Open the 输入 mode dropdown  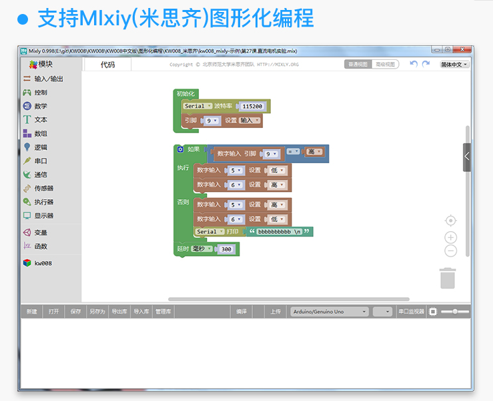[x=250, y=121]
